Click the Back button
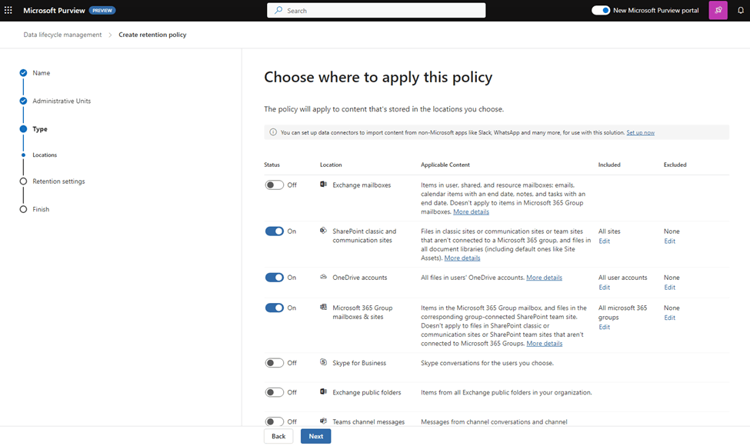 (x=278, y=436)
